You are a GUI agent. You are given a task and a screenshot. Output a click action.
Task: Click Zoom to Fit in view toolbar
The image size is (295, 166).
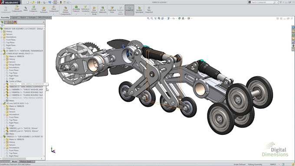148,18
